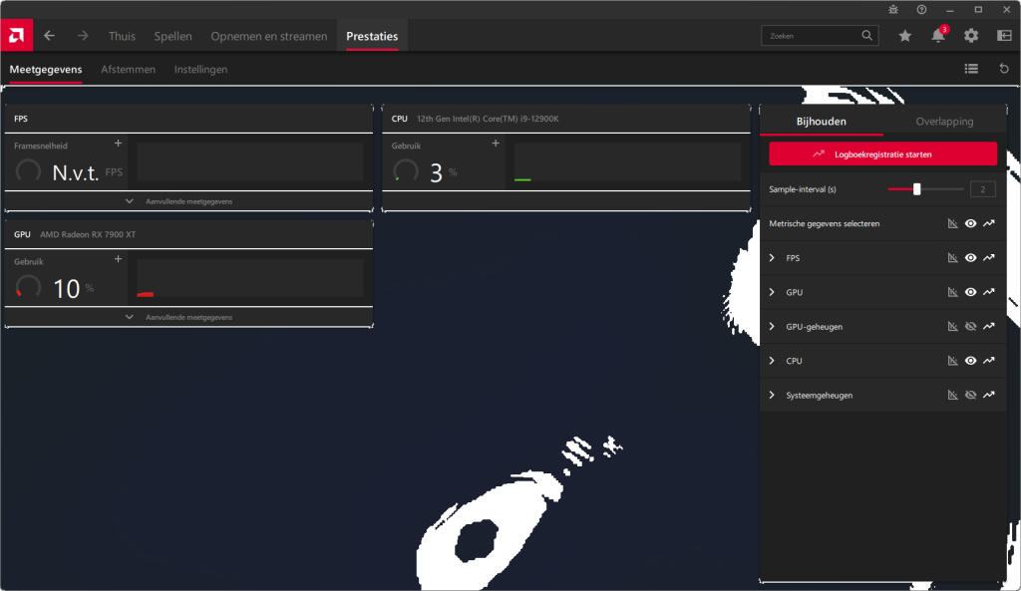
Task: Add metric plus in GPU Gebruik card
Action: coord(118,259)
